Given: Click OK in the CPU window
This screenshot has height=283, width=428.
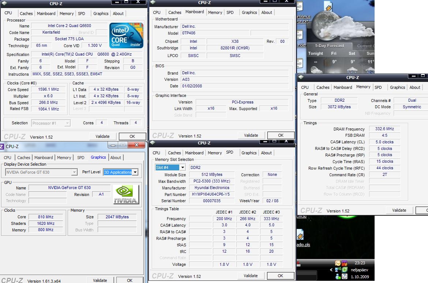Looking at the screenshot, I should 132,136.
